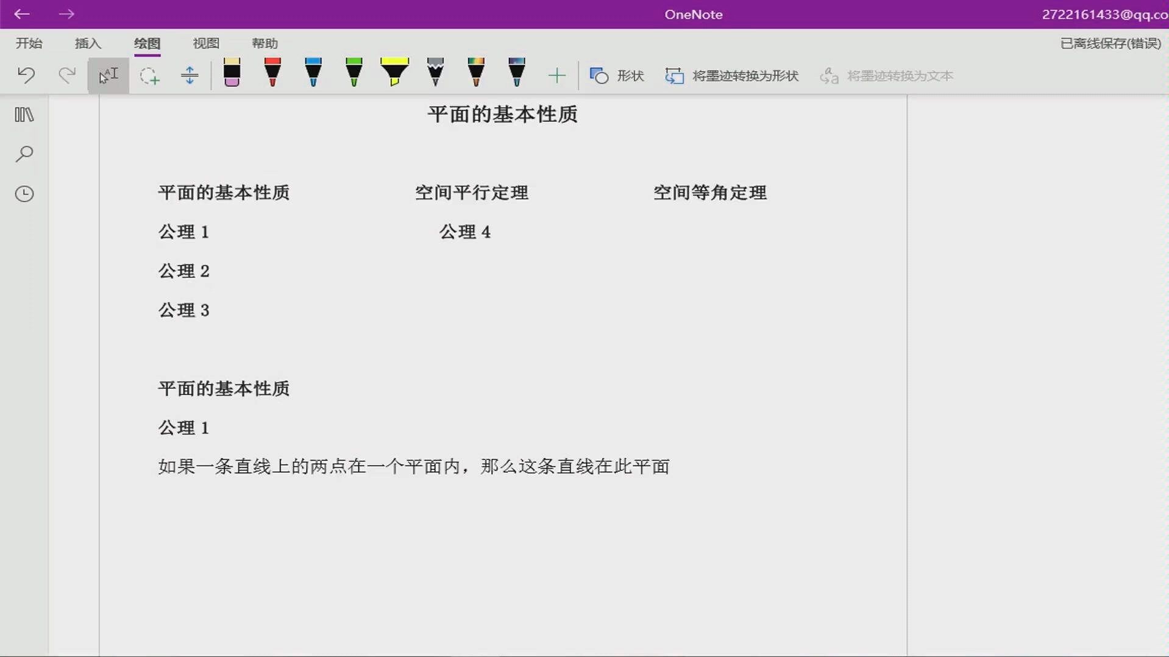Redo the last action
Screen dimensions: 1169x657
(x=67, y=75)
